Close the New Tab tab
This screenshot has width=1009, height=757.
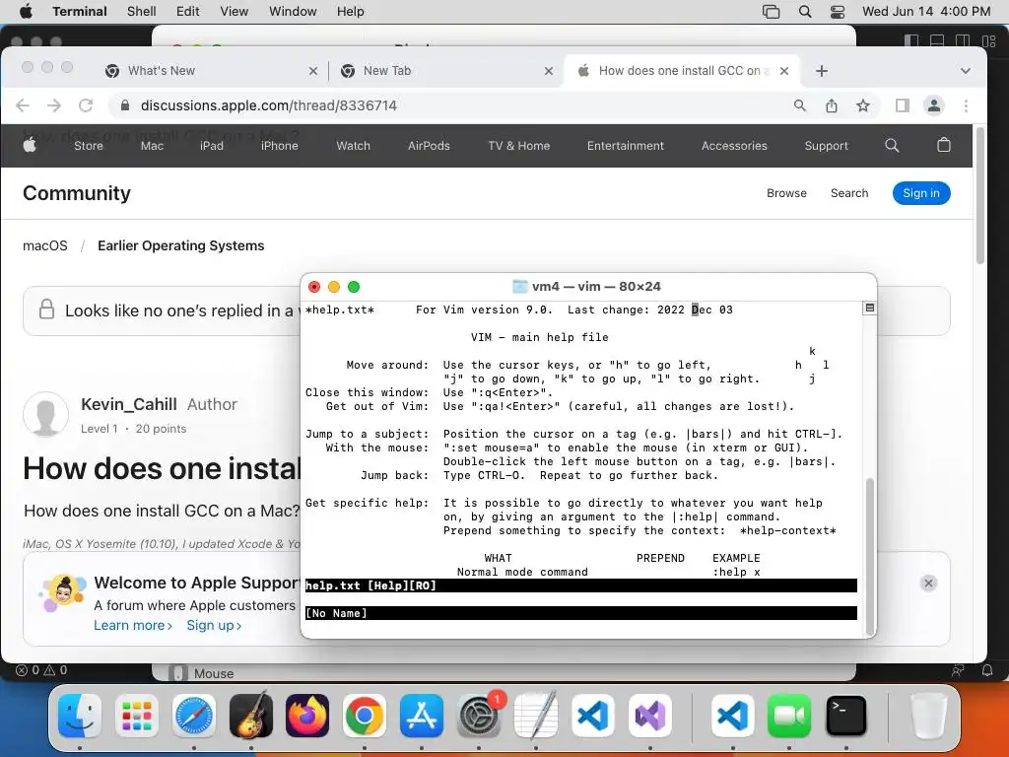coord(549,71)
